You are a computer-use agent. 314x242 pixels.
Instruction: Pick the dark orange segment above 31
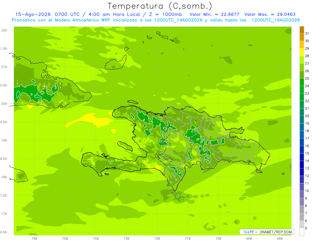(x=302, y=30)
